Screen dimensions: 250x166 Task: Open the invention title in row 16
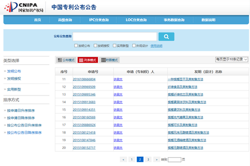[185, 117]
